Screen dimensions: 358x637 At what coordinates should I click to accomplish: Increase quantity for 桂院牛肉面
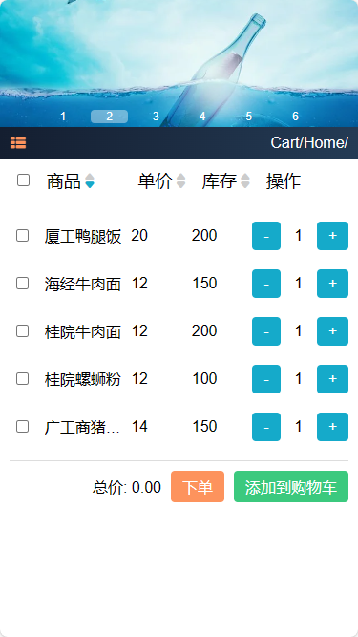(332, 331)
